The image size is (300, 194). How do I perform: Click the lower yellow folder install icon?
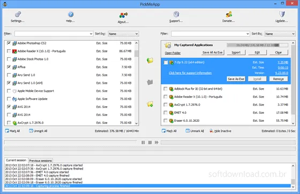pos(150,104)
